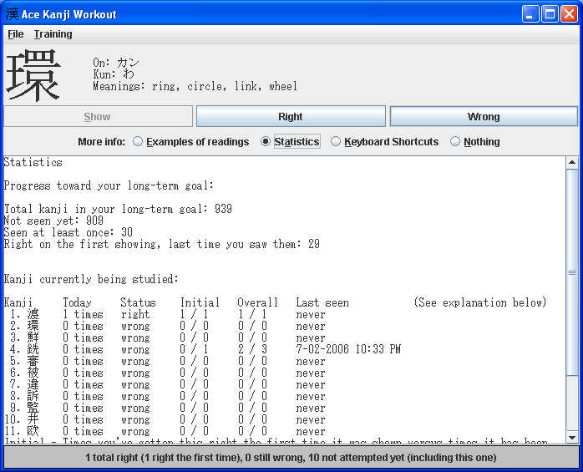This screenshot has height=472, width=583.
Task: Open the Training menu
Action: pos(53,34)
